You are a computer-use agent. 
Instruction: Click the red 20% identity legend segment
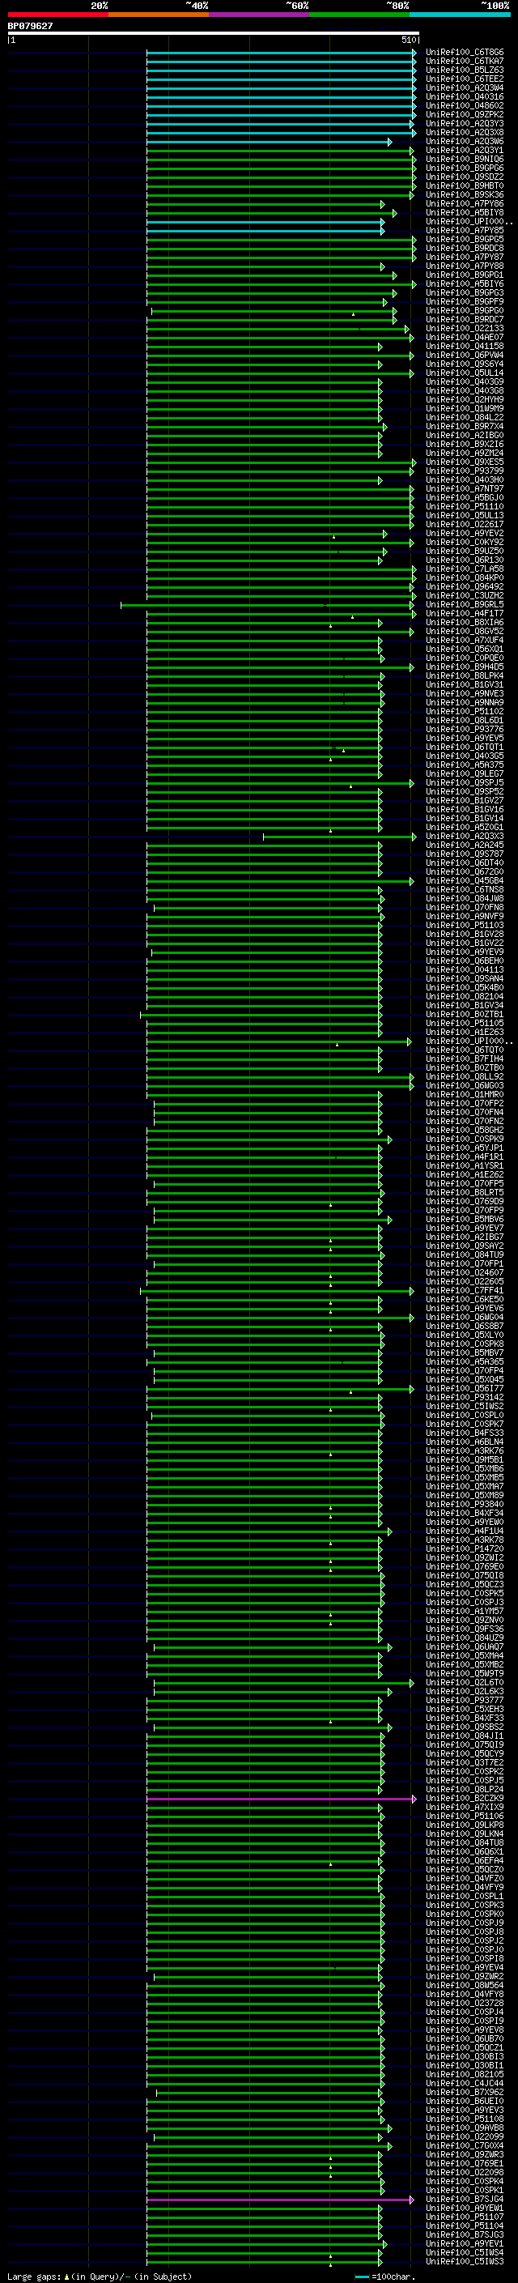57,15
